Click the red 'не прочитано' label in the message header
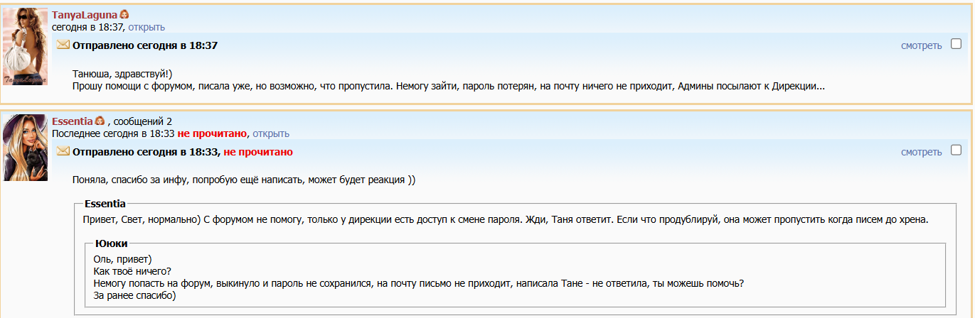The height and width of the screenshot is (318, 975). pyautogui.click(x=258, y=152)
